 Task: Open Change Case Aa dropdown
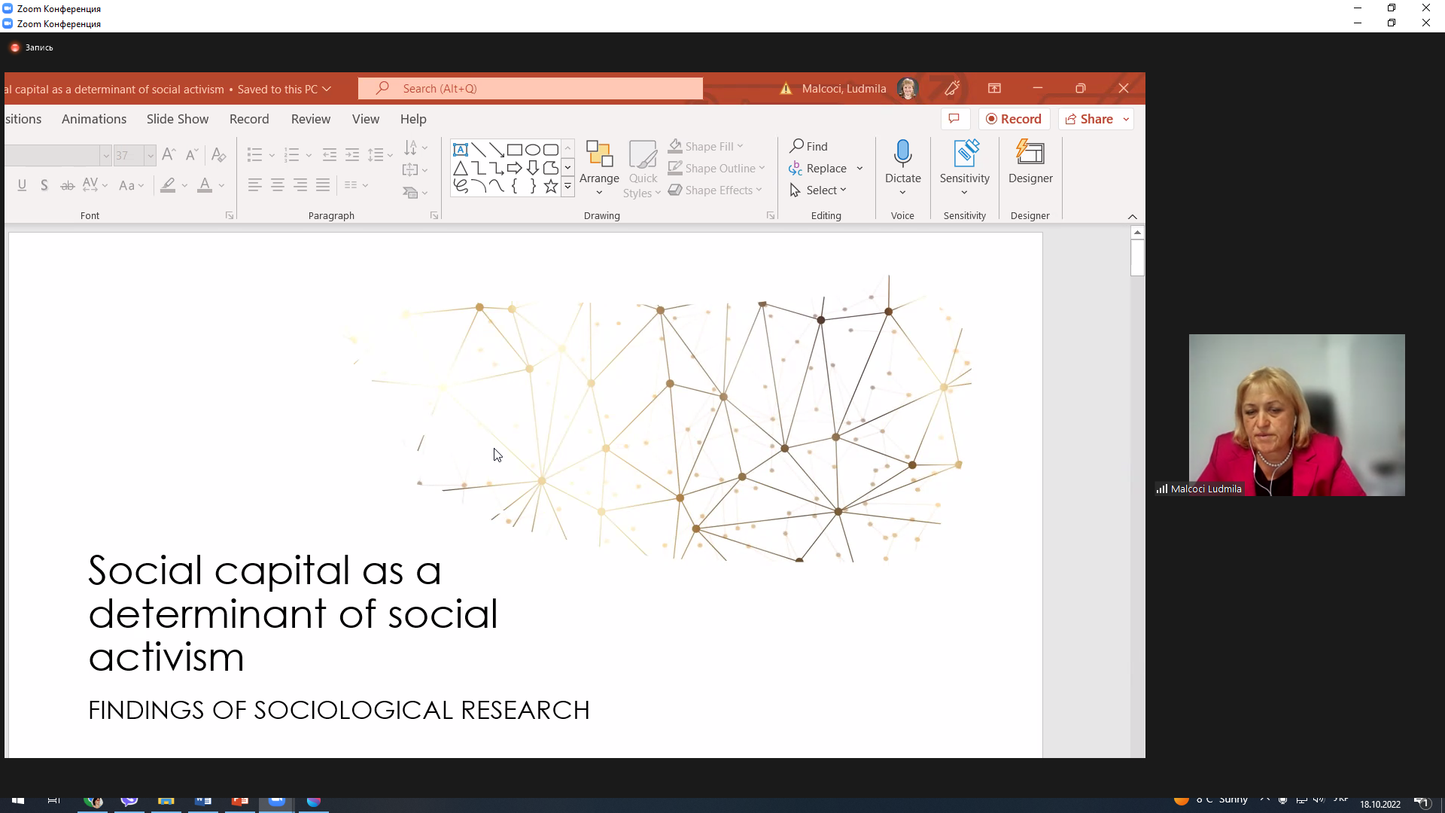pyautogui.click(x=132, y=185)
